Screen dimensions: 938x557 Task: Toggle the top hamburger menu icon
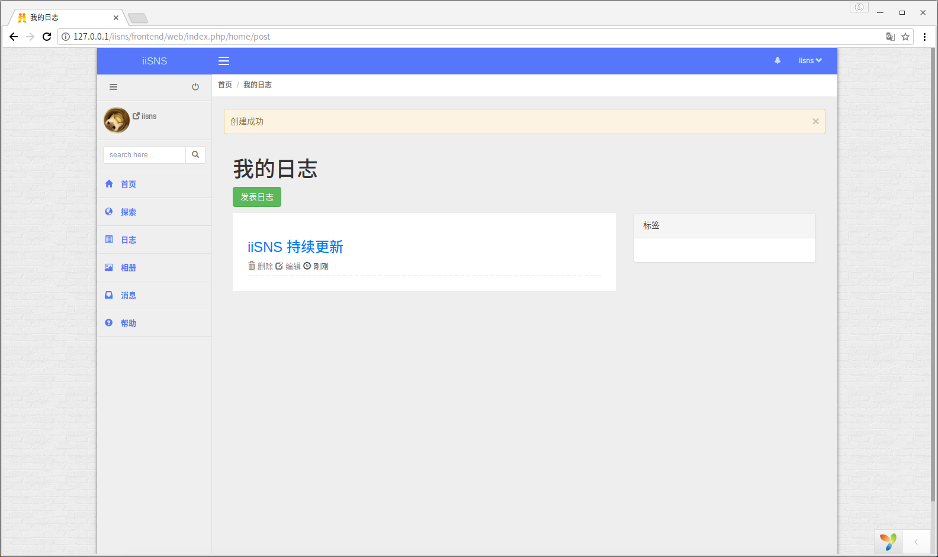tap(224, 61)
